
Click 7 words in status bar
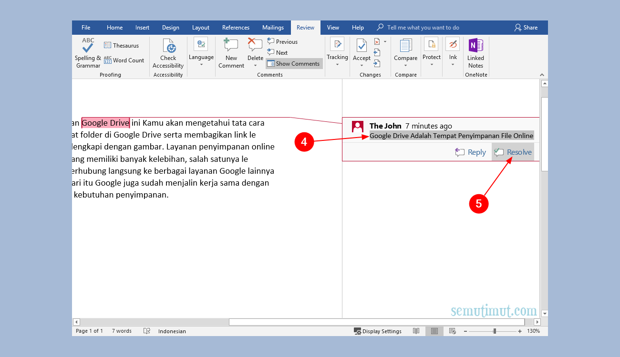[x=122, y=331]
